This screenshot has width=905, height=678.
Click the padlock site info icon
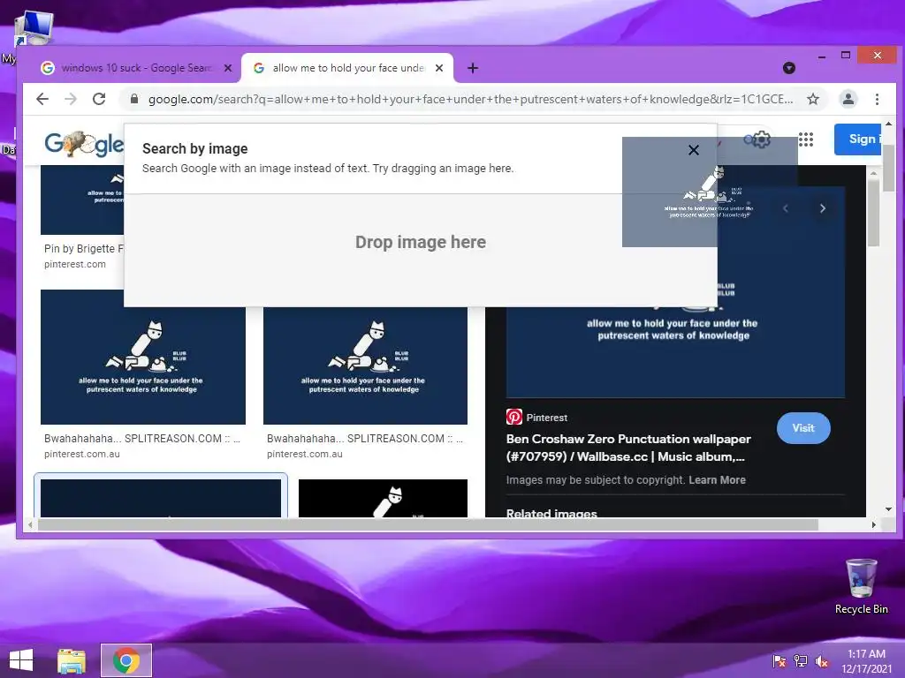tap(134, 99)
